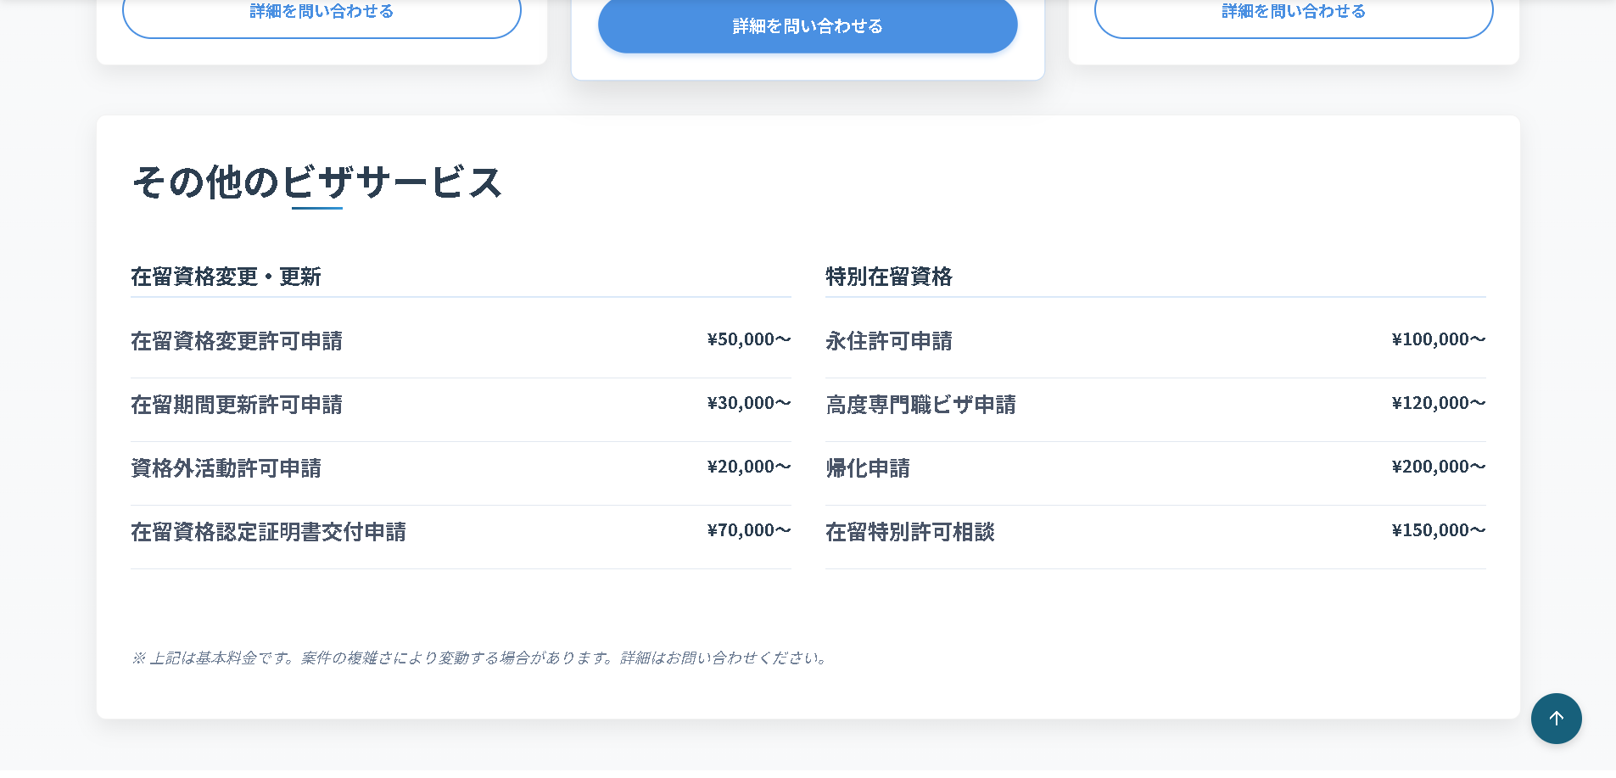The height and width of the screenshot is (778, 1616).
Task: Click the scroll-to-top arrow icon
Action: [x=1556, y=719]
